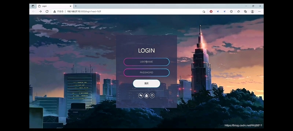The width and height of the screenshot is (293, 131).
Task: Click the not secure warning indicator
Action: pyautogui.click(x=59, y=12)
